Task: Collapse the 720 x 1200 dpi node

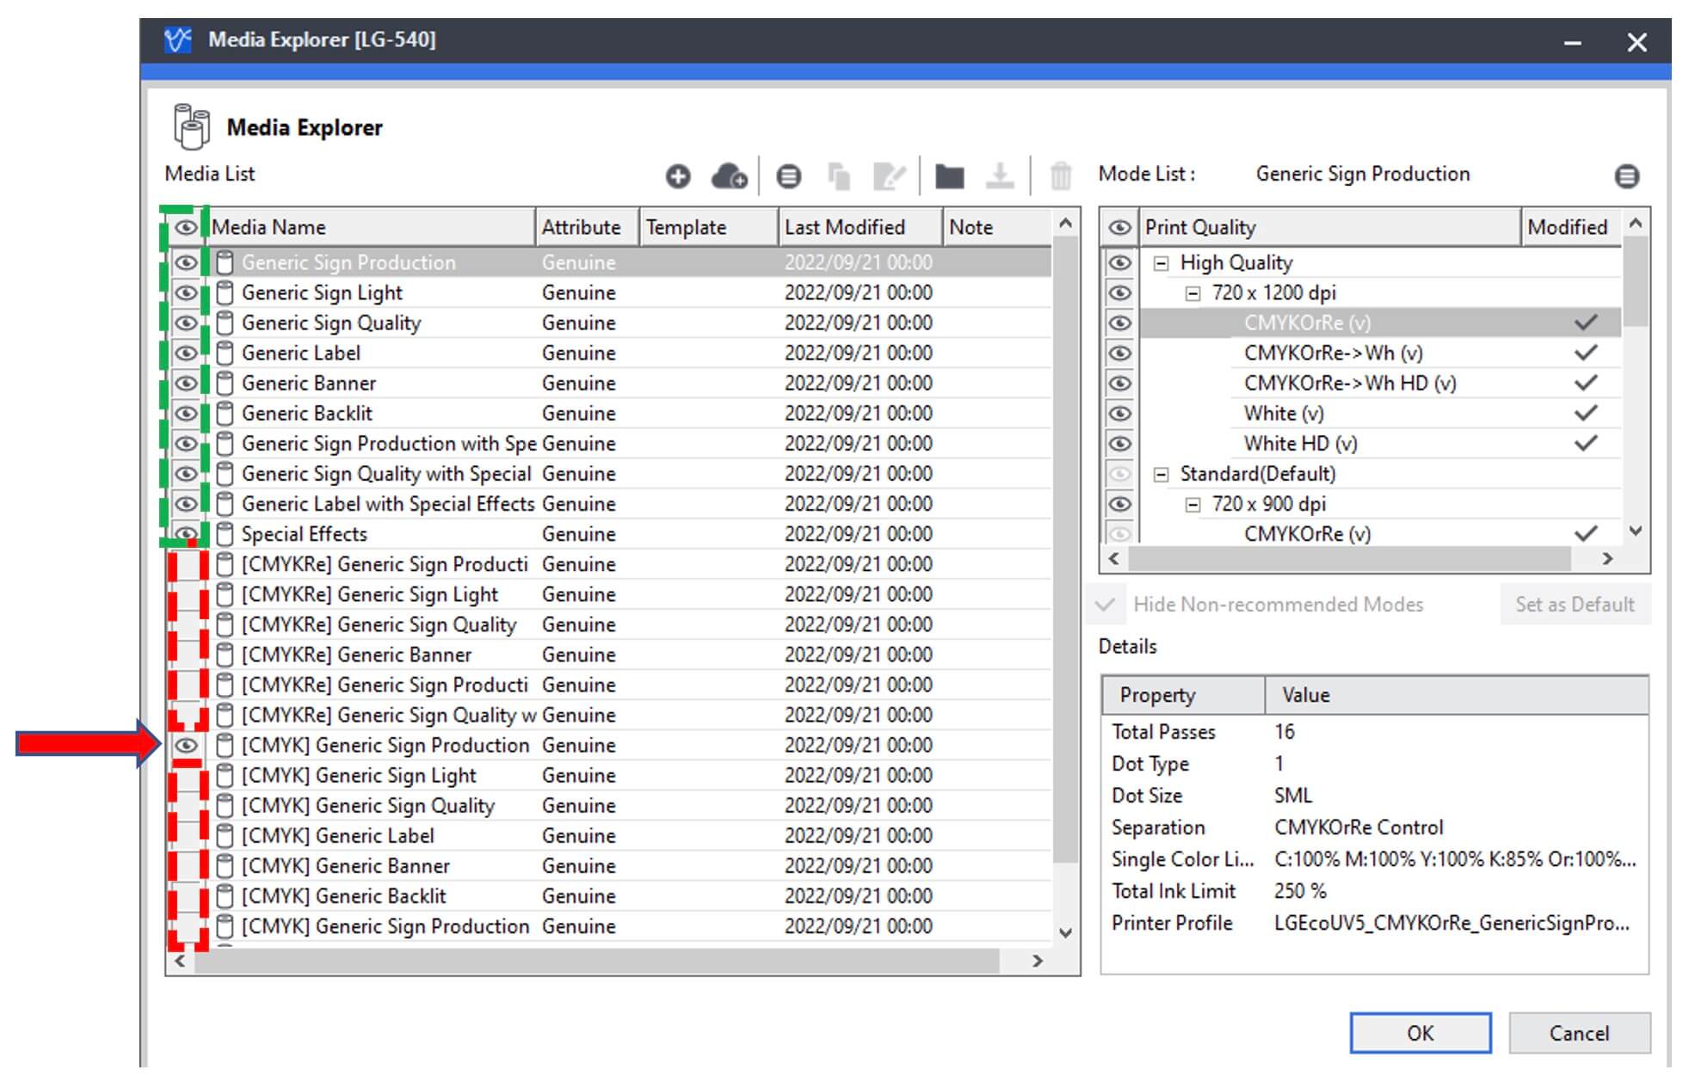Action: (x=1193, y=293)
